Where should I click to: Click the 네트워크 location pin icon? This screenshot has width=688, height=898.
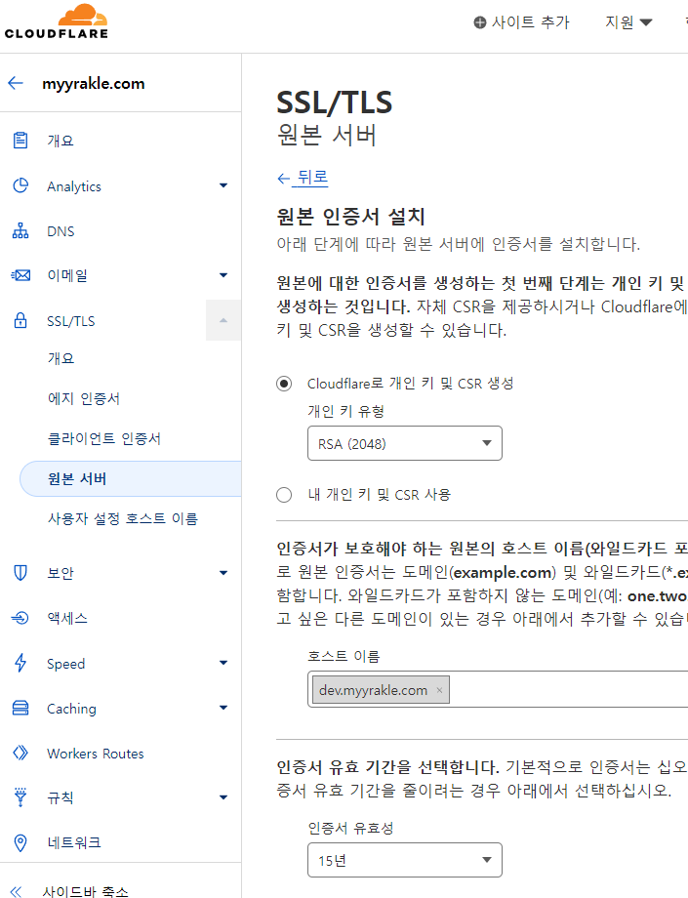(20, 842)
